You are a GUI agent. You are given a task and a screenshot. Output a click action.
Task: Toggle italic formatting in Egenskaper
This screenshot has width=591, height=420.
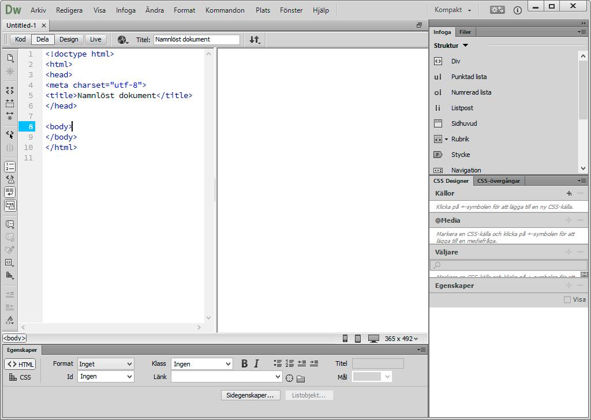click(x=257, y=363)
